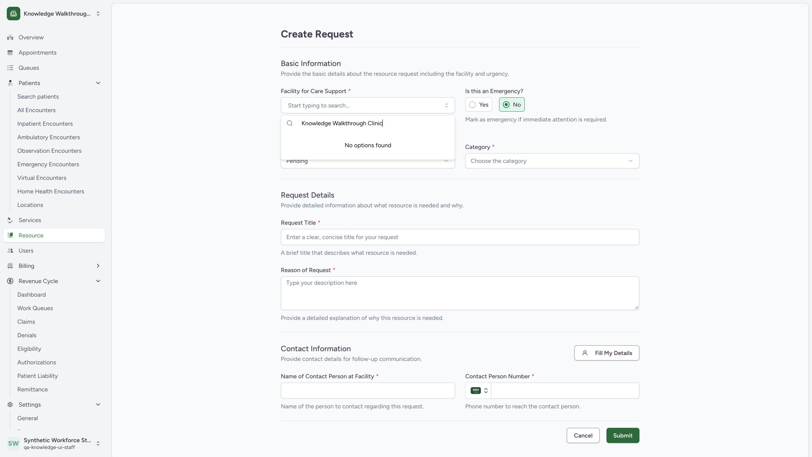The image size is (812, 457).
Task: Open the user account menu chevrons
Action: point(98,443)
